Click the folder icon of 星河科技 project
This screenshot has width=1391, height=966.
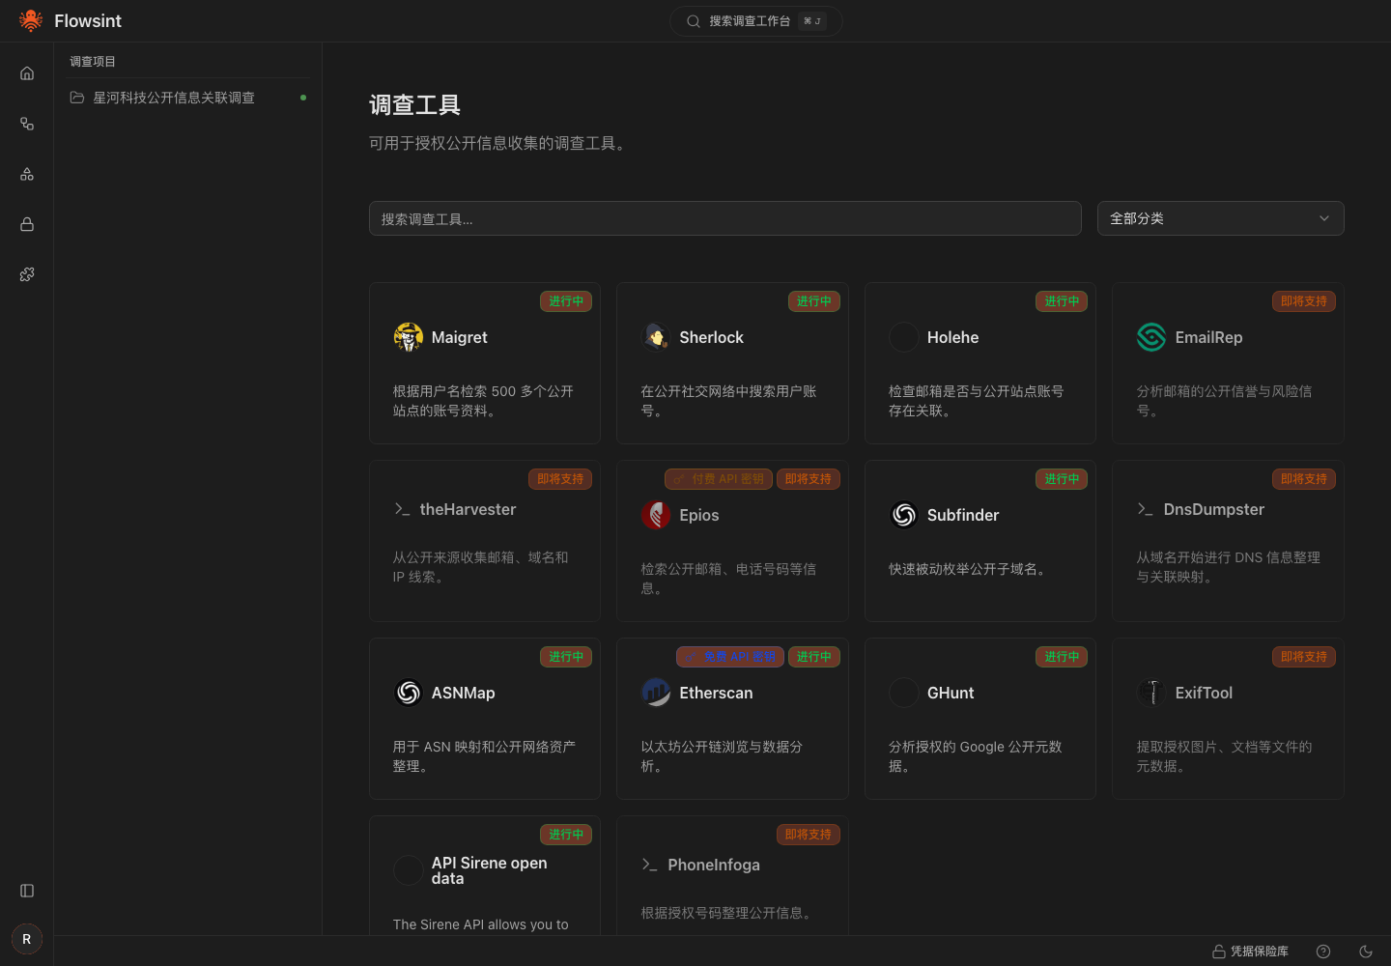pos(77,98)
